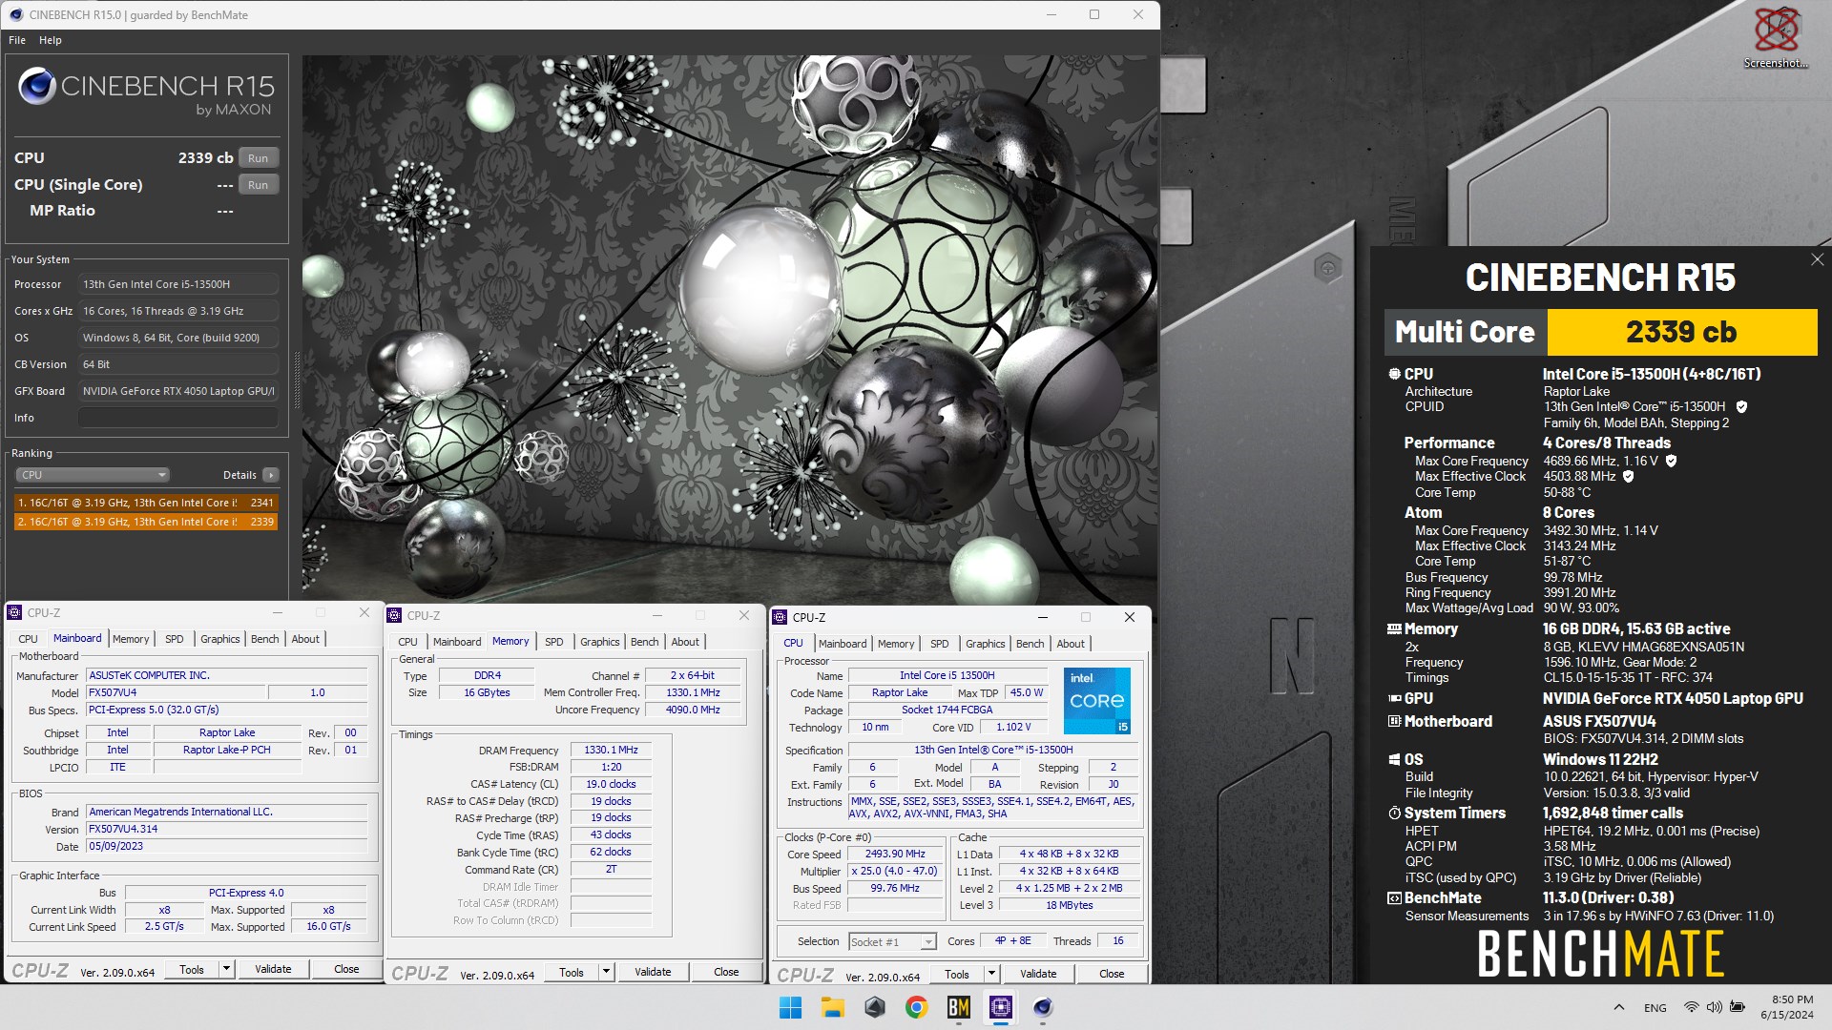This screenshot has height=1030, width=1832.
Task: Open the Screenshot desktop shortcut
Action: pyautogui.click(x=1776, y=38)
